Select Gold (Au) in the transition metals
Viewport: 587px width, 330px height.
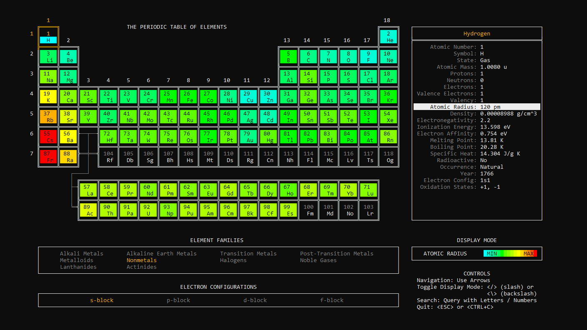point(248,137)
